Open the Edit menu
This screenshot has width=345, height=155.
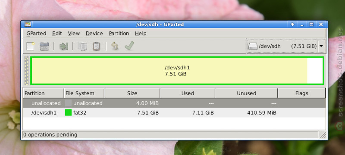click(x=57, y=34)
